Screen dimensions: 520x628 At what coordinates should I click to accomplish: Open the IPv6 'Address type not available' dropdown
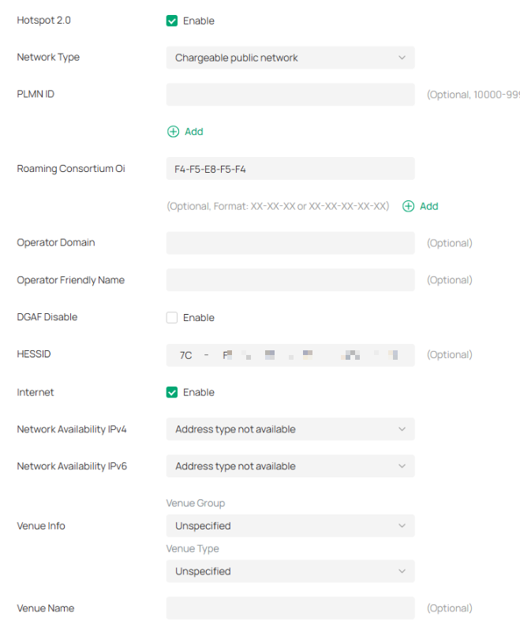(x=290, y=466)
